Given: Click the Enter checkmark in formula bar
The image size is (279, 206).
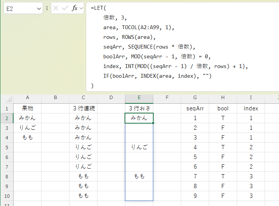Looking at the screenshot, I should [x=65, y=8].
